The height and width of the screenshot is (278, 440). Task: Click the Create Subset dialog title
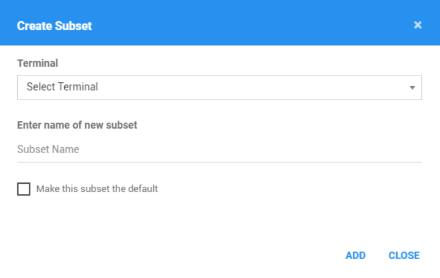54,26
